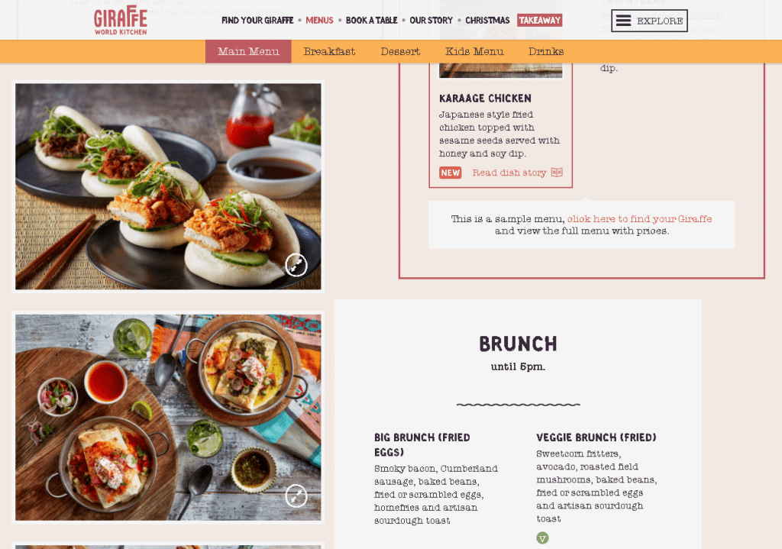Open Our Story navigation item

point(431,21)
